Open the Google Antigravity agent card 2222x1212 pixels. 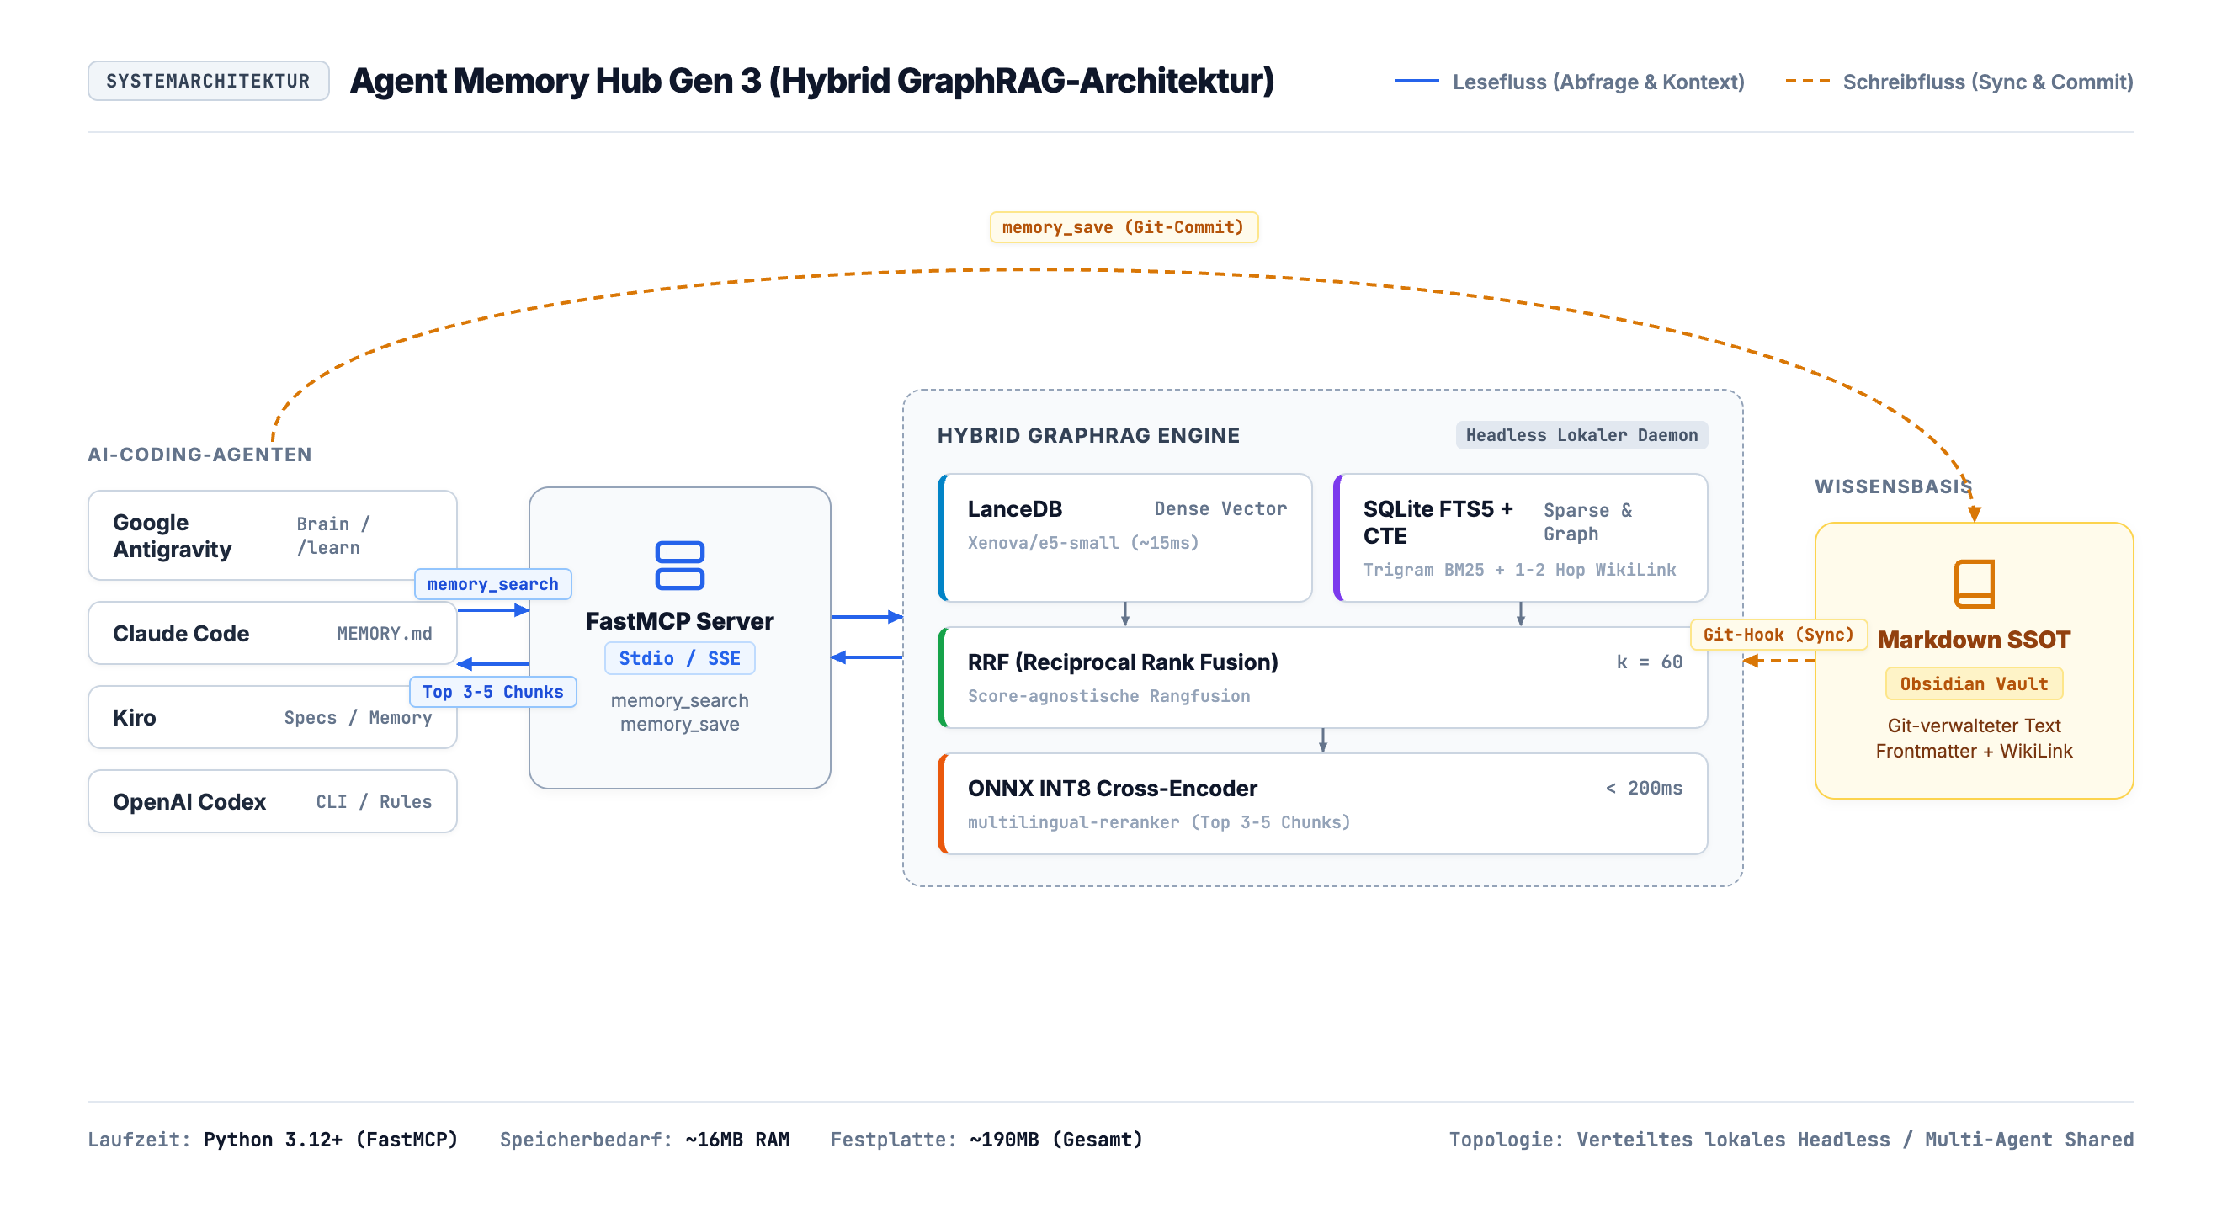[273, 534]
